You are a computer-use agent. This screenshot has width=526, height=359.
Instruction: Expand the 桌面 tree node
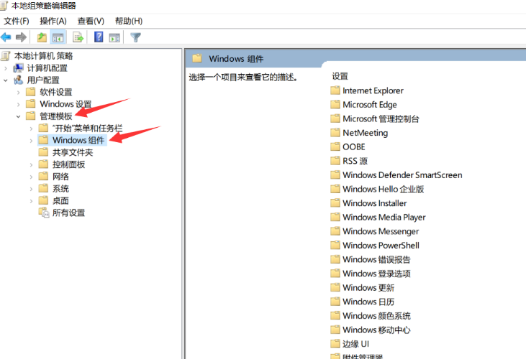coord(31,201)
